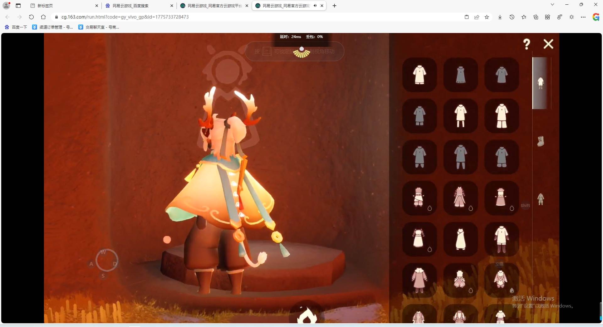Reload the cloud game page
The width and height of the screenshot is (603, 327).
click(31, 17)
